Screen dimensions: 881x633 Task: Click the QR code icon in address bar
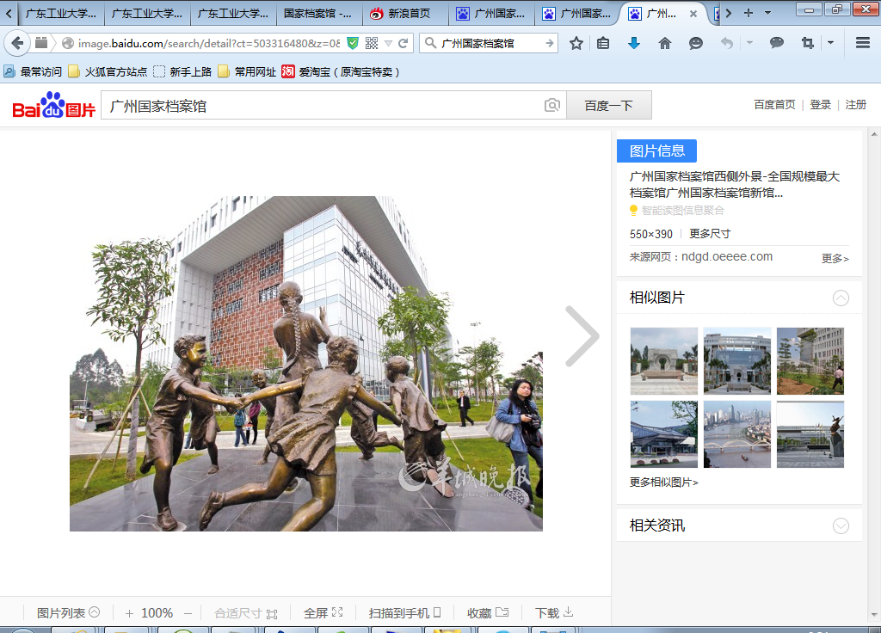[x=372, y=43]
